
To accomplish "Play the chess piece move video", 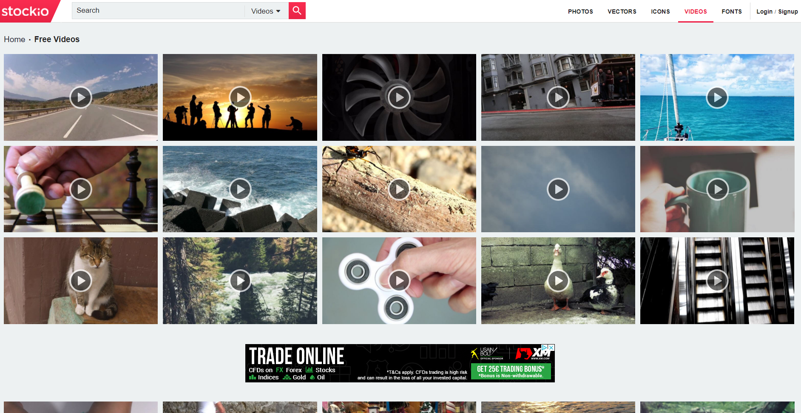I will [x=81, y=189].
